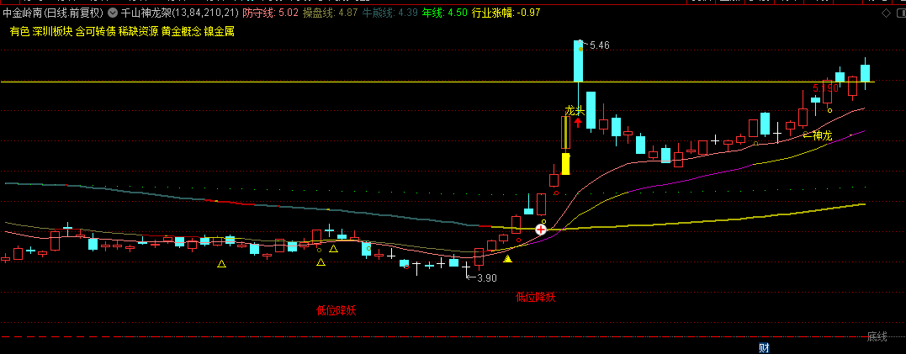Click the 3.90 low price label
Screen dimensions: 906x354
pyautogui.click(x=487, y=277)
